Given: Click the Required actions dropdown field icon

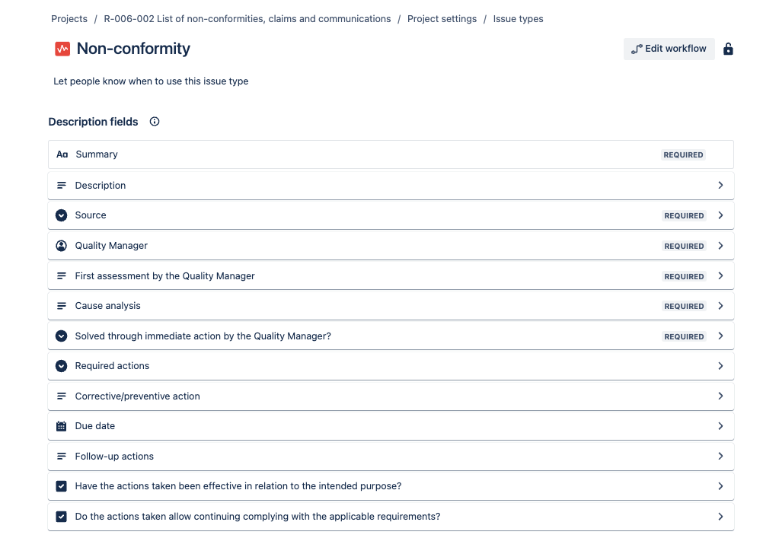Looking at the screenshot, I should [x=62, y=366].
